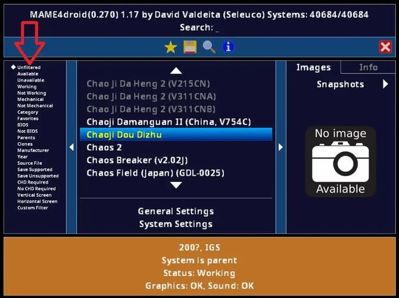Select Chao Ji Da Heng 2 (V311CNA)
This screenshot has height=298, width=399.
pos(176,97)
